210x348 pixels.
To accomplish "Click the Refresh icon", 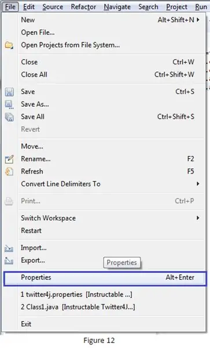I will tap(9, 172).
